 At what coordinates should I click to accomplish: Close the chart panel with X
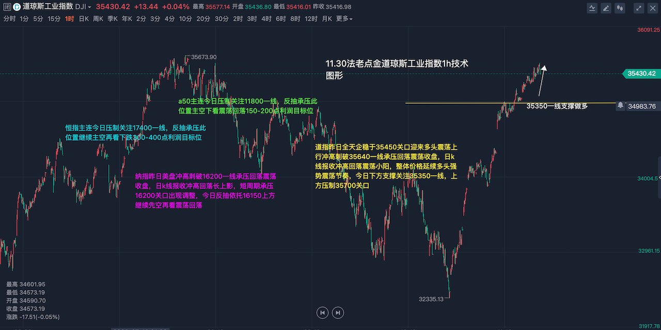pyautogui.click(x=652, y=8)
